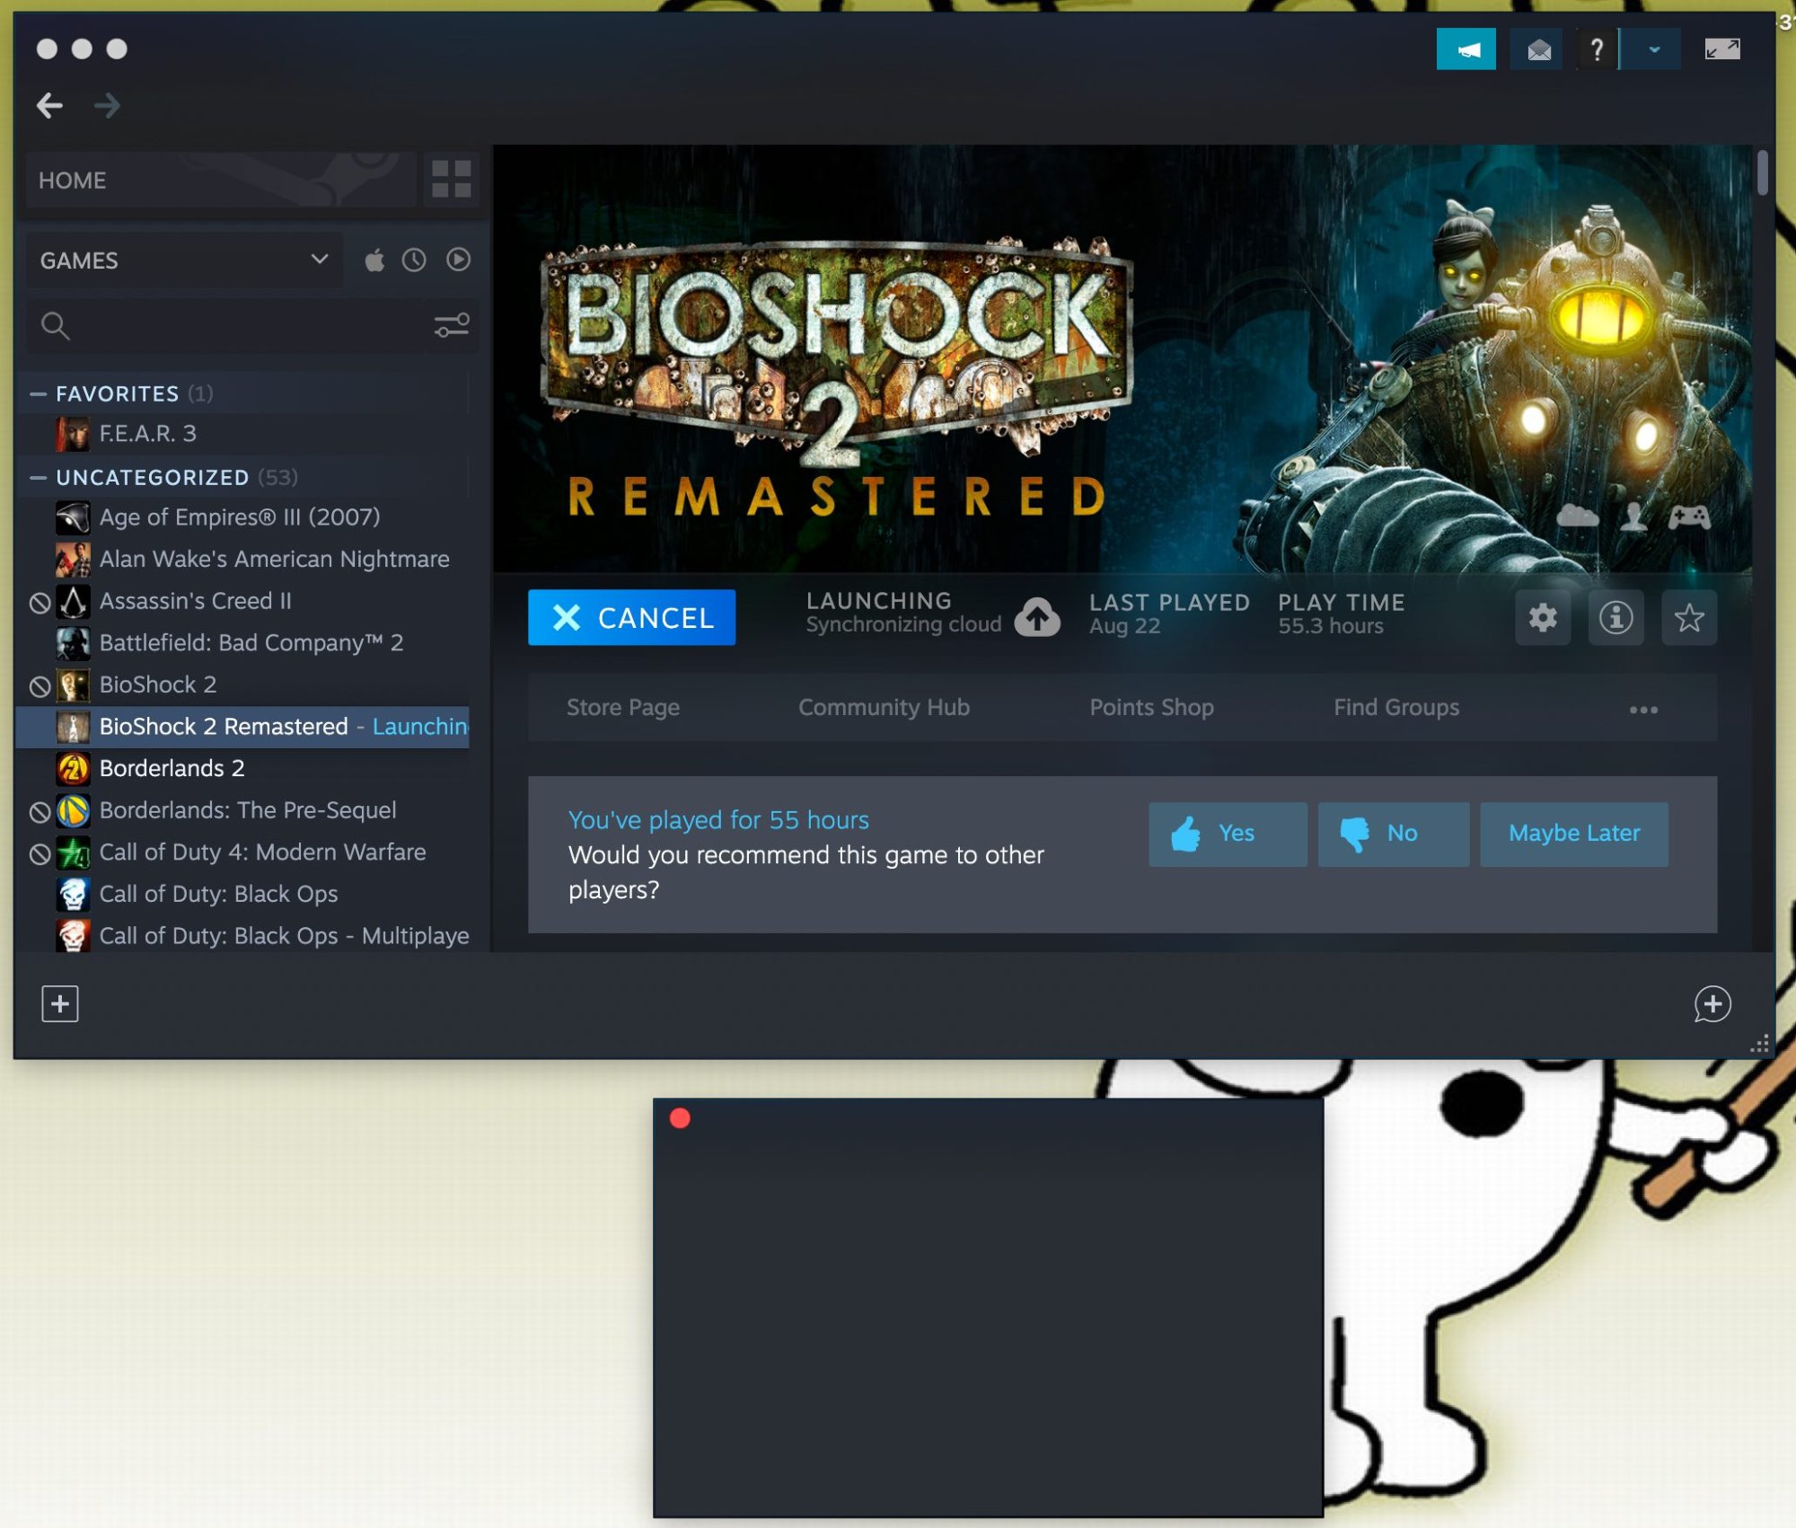The image size is (1796, 1528).
Task: Click the announcements megaphone icon
Action: point(1466,49)
